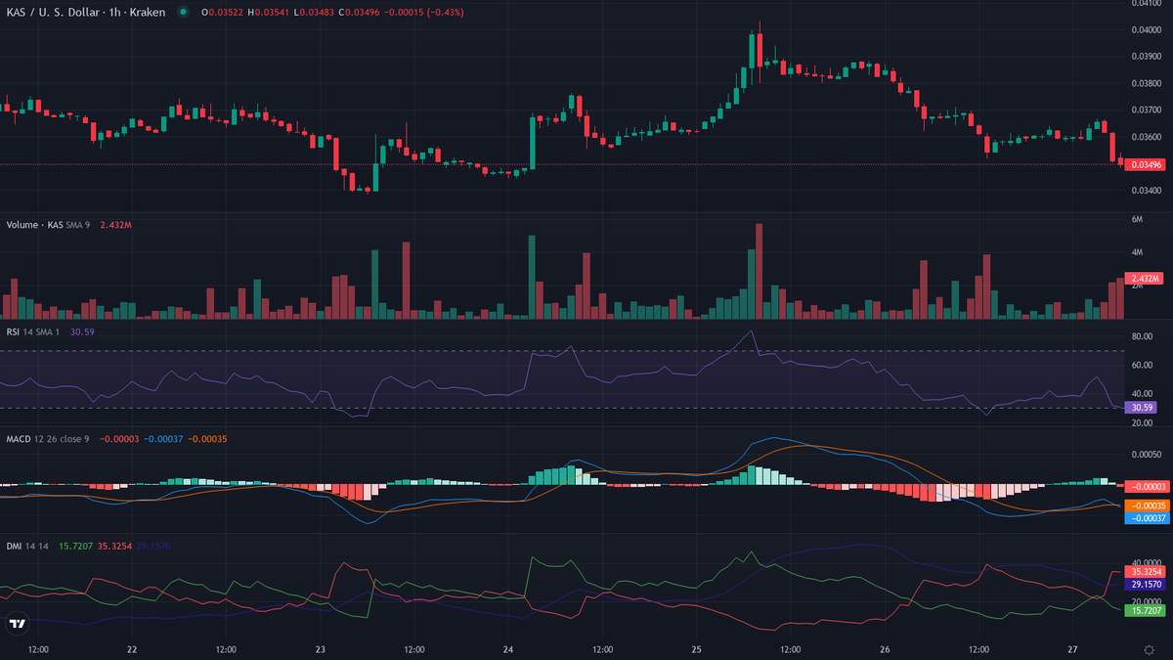Click the 6M volume axis label

point(1137,219)
